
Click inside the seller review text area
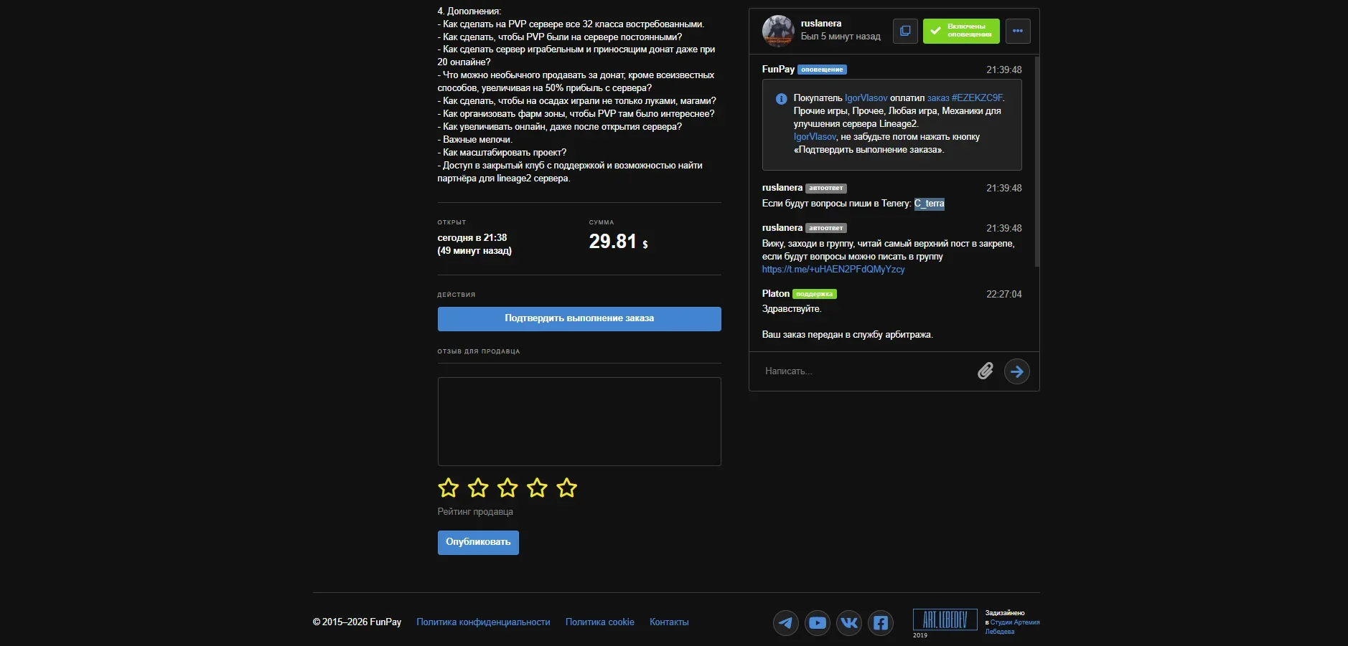(579, 422)
